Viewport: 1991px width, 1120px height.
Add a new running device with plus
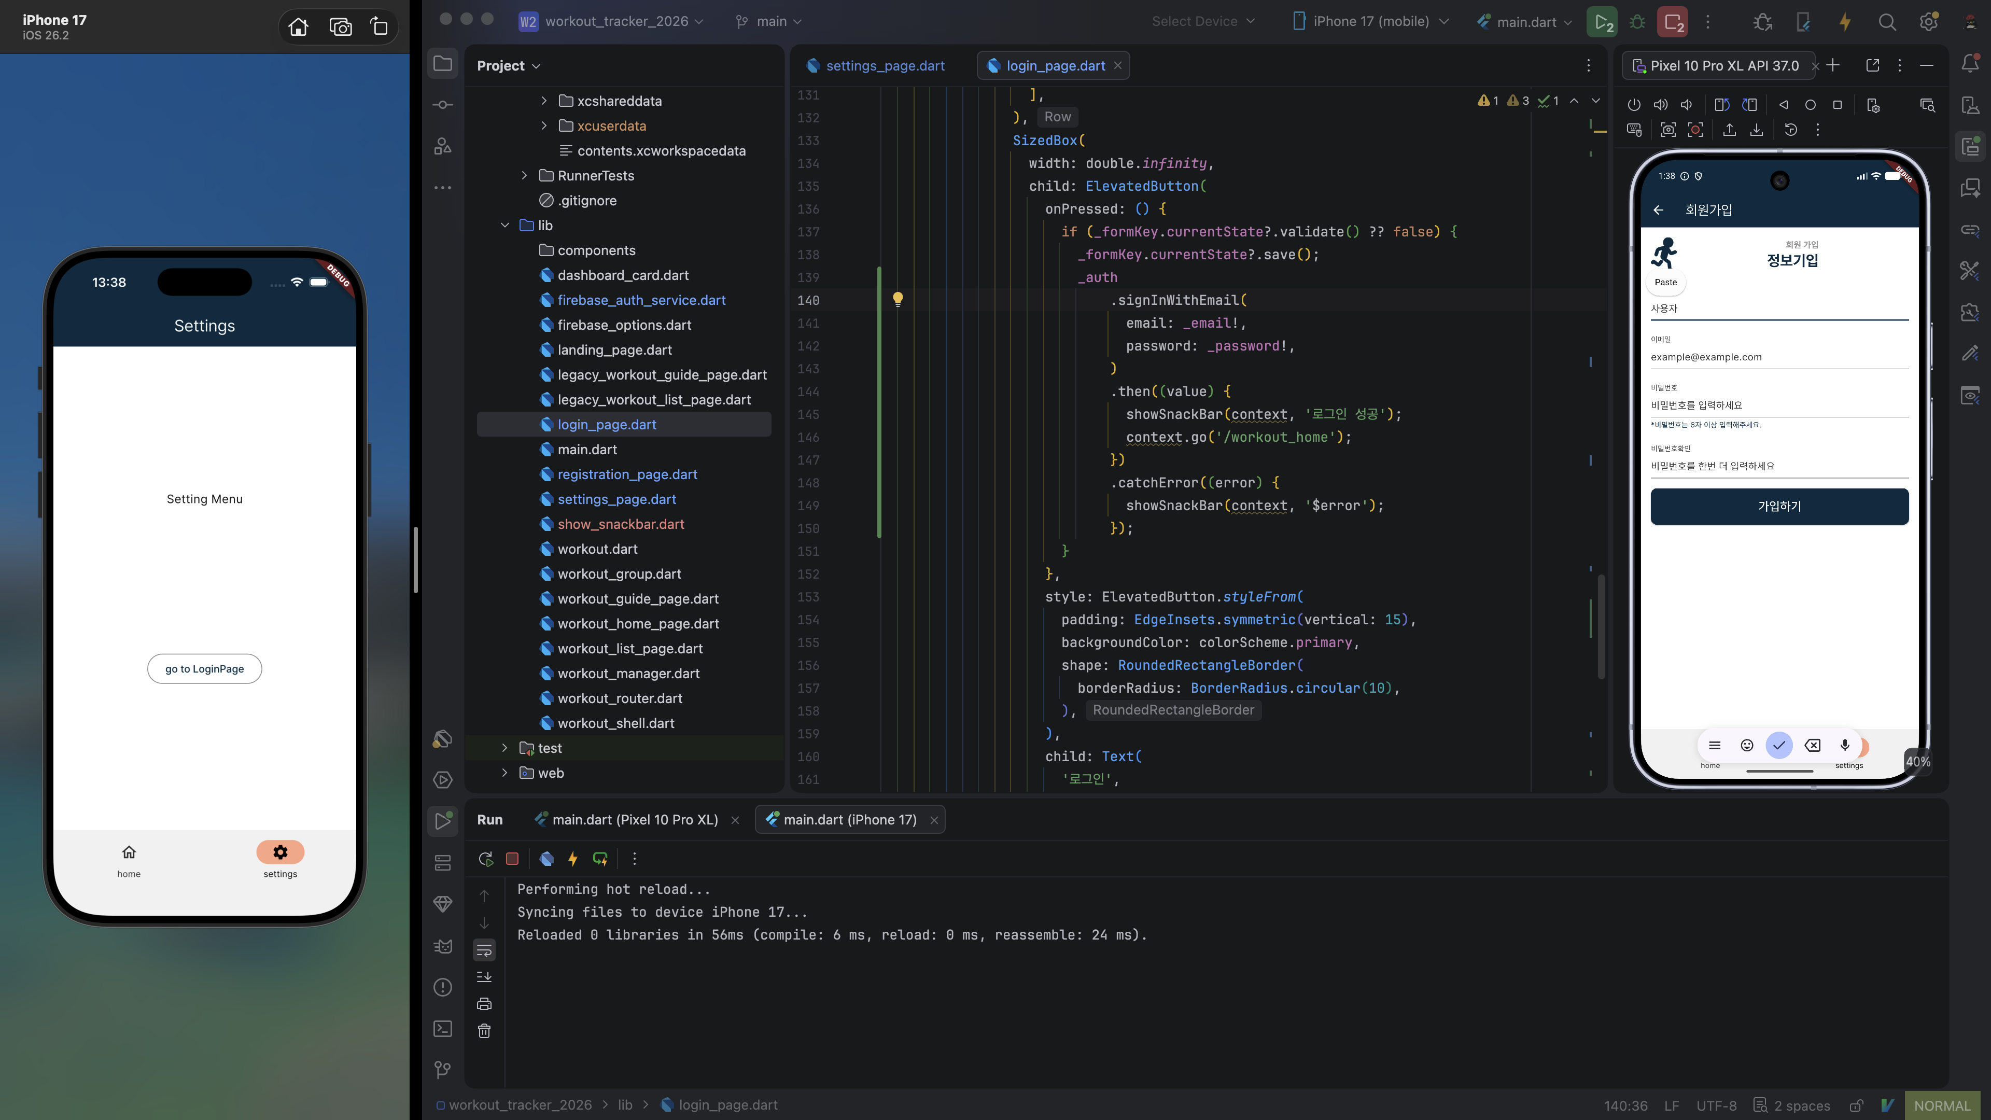click(1833, 65)
